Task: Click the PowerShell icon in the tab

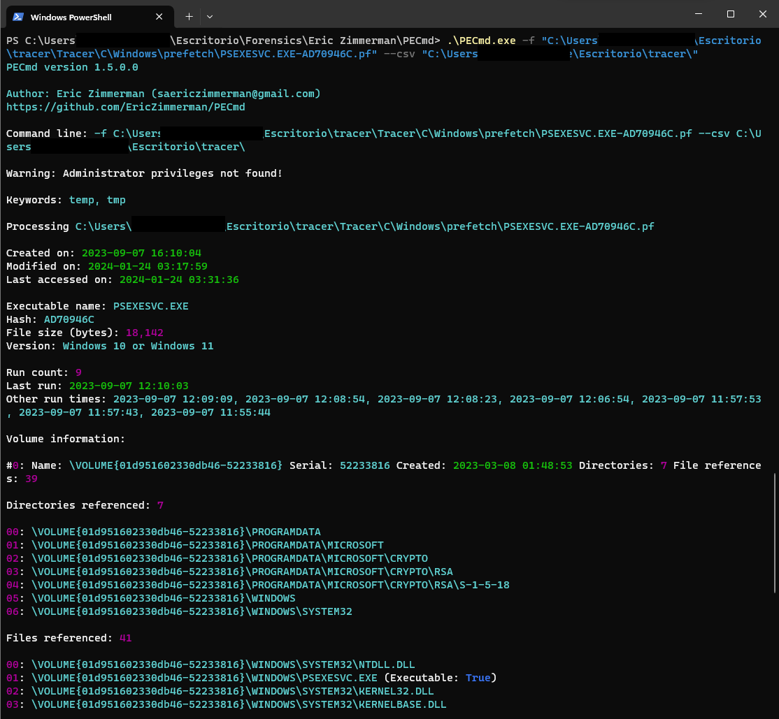Action: click(18, 17)
